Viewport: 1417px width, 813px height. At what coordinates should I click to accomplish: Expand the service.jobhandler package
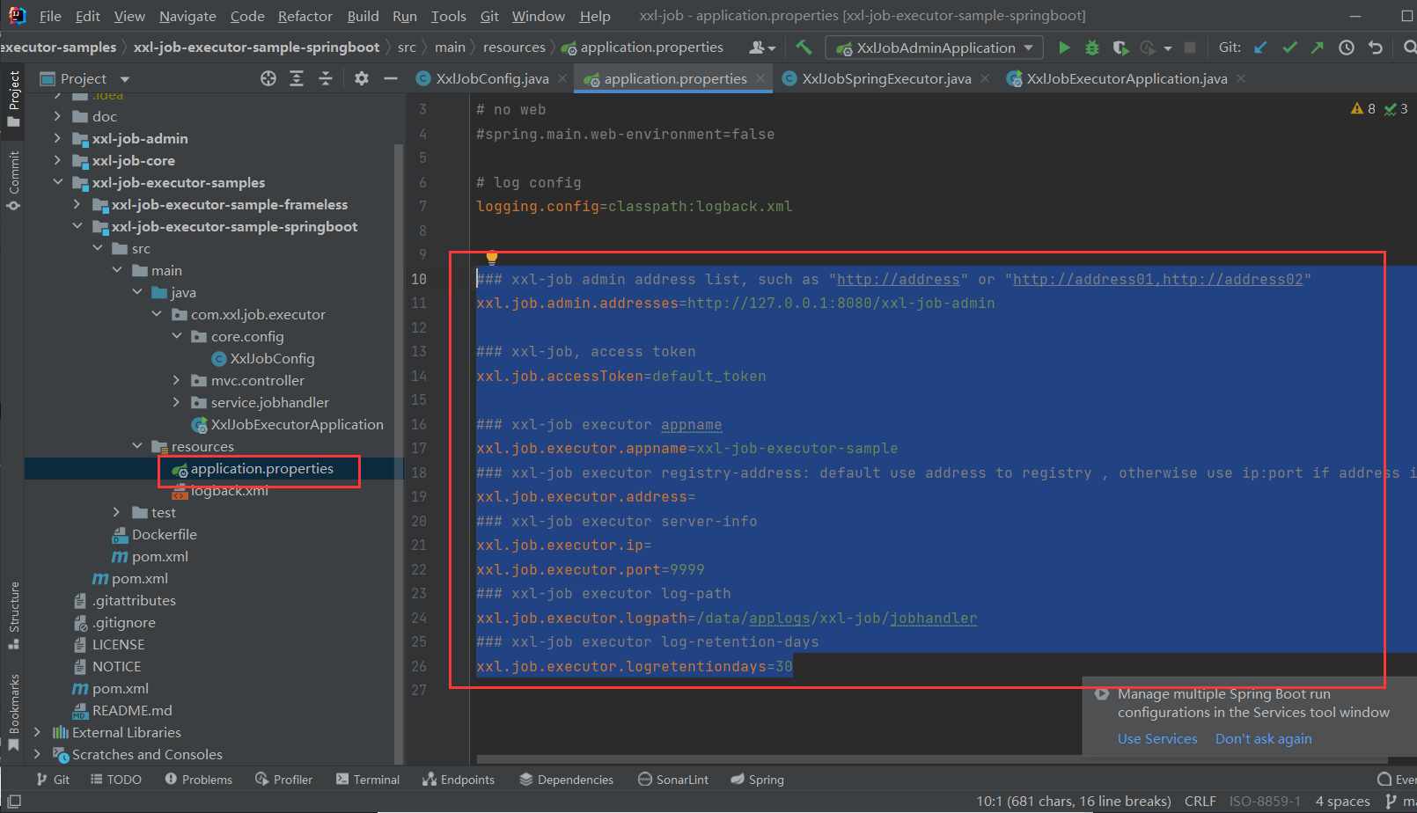click(x=176, y=402)
